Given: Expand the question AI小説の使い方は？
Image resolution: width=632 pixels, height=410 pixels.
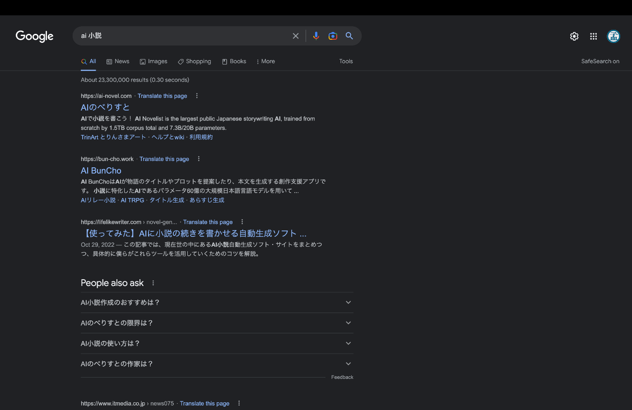Looking at the screenshot, I should click(217, 343).
